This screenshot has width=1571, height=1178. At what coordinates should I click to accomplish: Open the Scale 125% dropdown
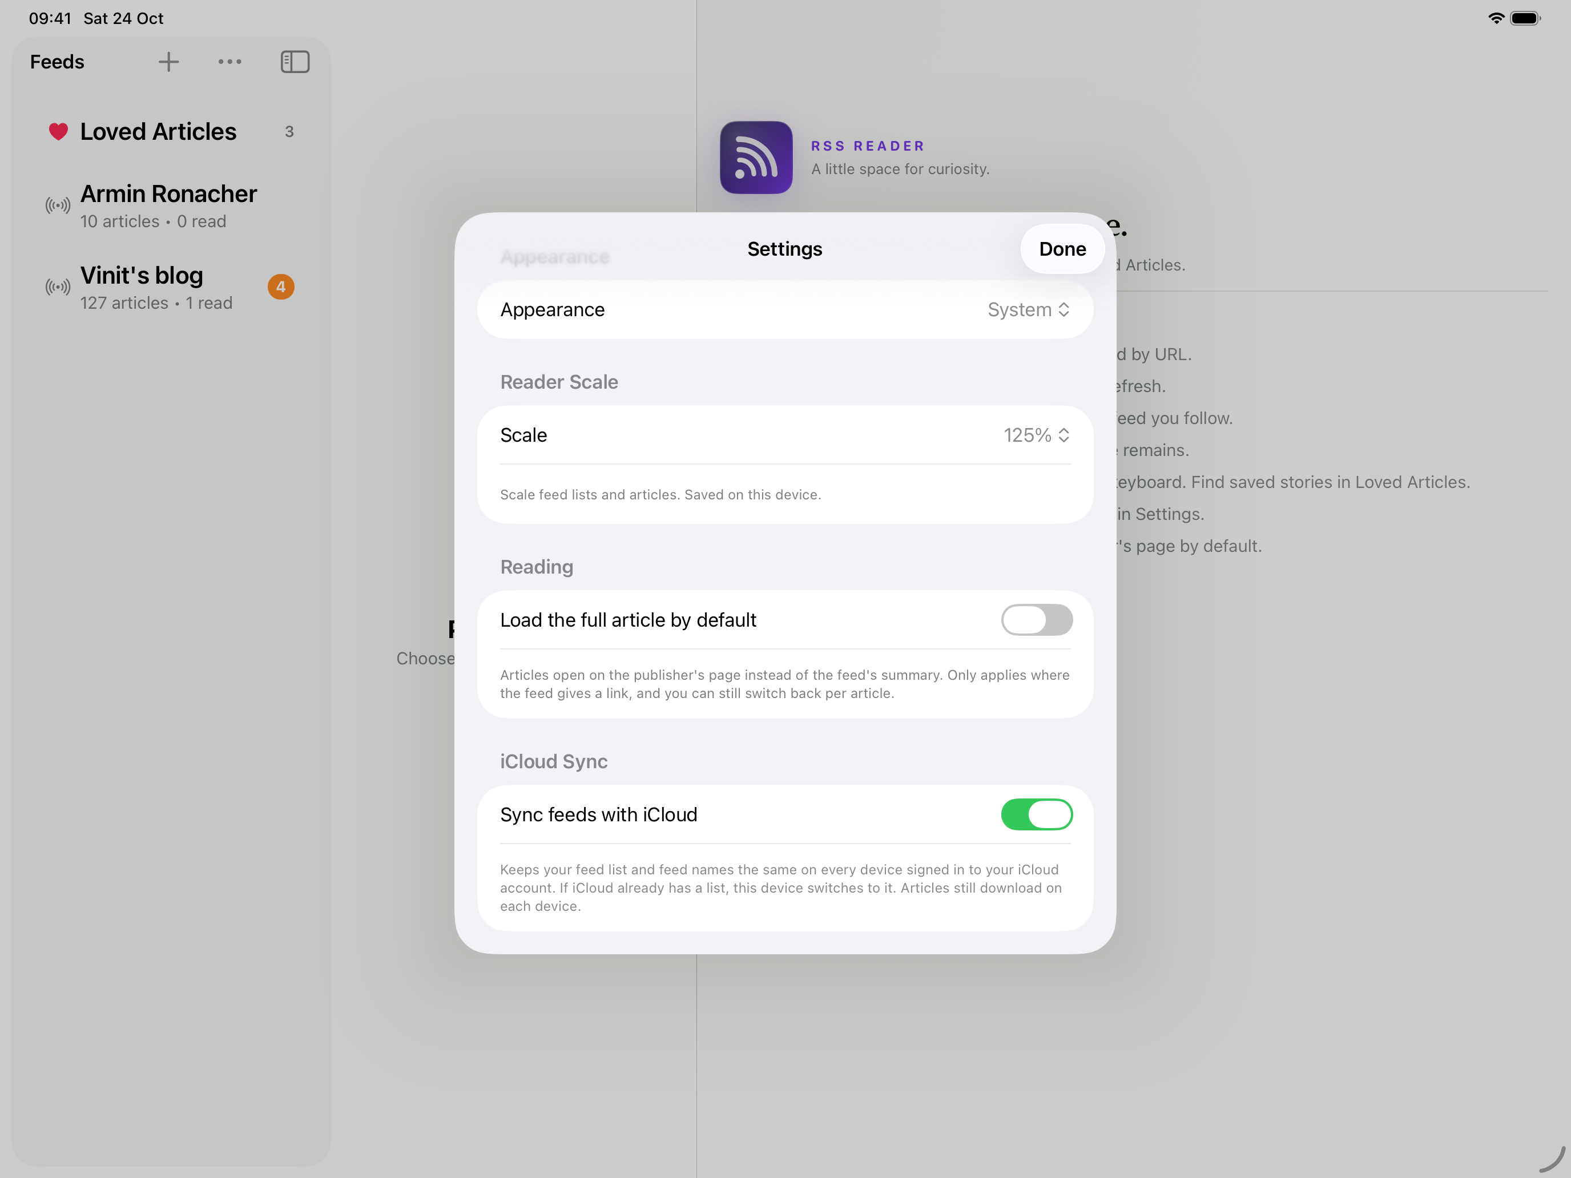(x=1036, y=435)
